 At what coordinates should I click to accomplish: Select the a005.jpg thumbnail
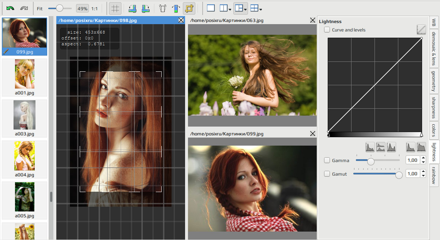[x=25, y=200]
